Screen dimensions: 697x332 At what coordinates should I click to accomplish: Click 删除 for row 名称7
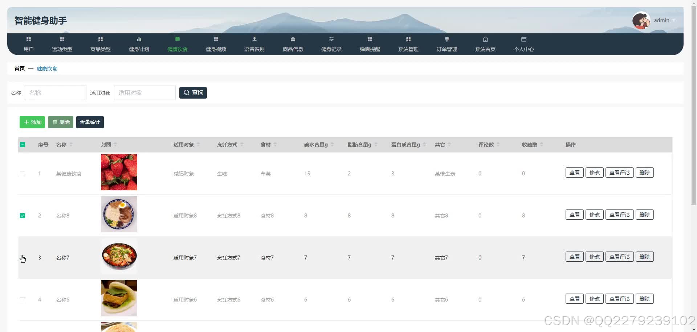click(x=645, y=257)
